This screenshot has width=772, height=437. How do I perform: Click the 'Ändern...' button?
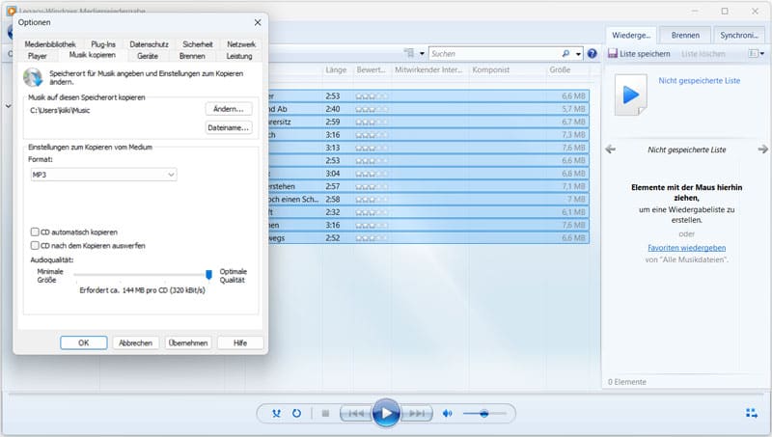click(229, 109)
